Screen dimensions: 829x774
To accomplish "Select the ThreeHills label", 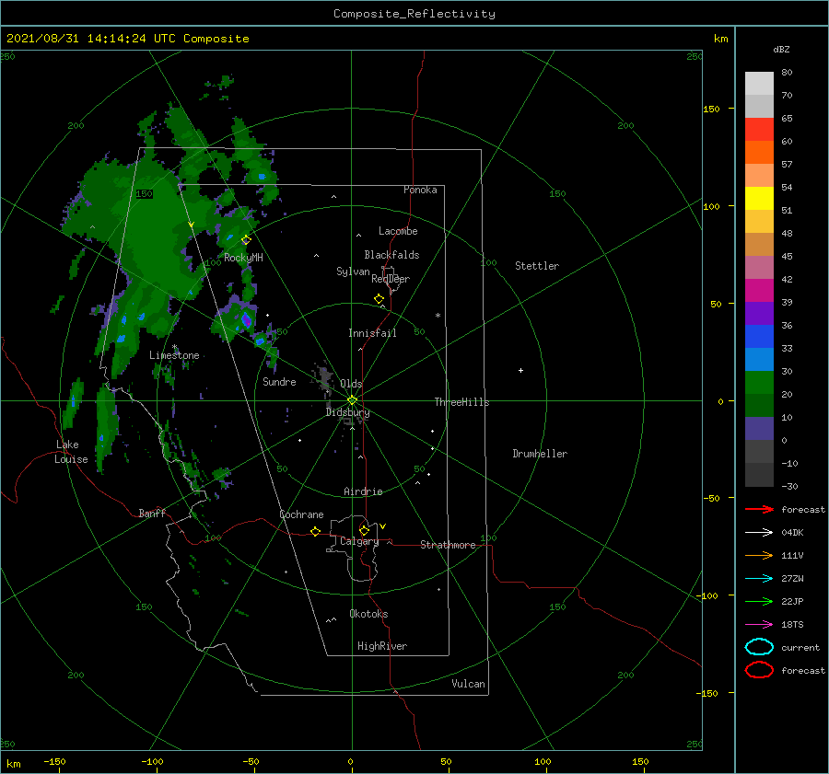I will point(461,402).
